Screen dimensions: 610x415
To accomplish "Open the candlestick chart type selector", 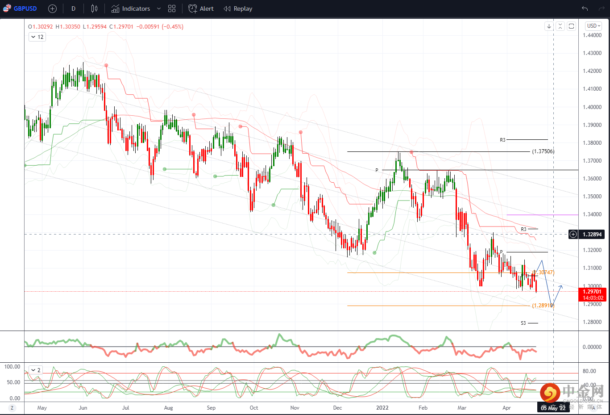I will coord(94,8).
